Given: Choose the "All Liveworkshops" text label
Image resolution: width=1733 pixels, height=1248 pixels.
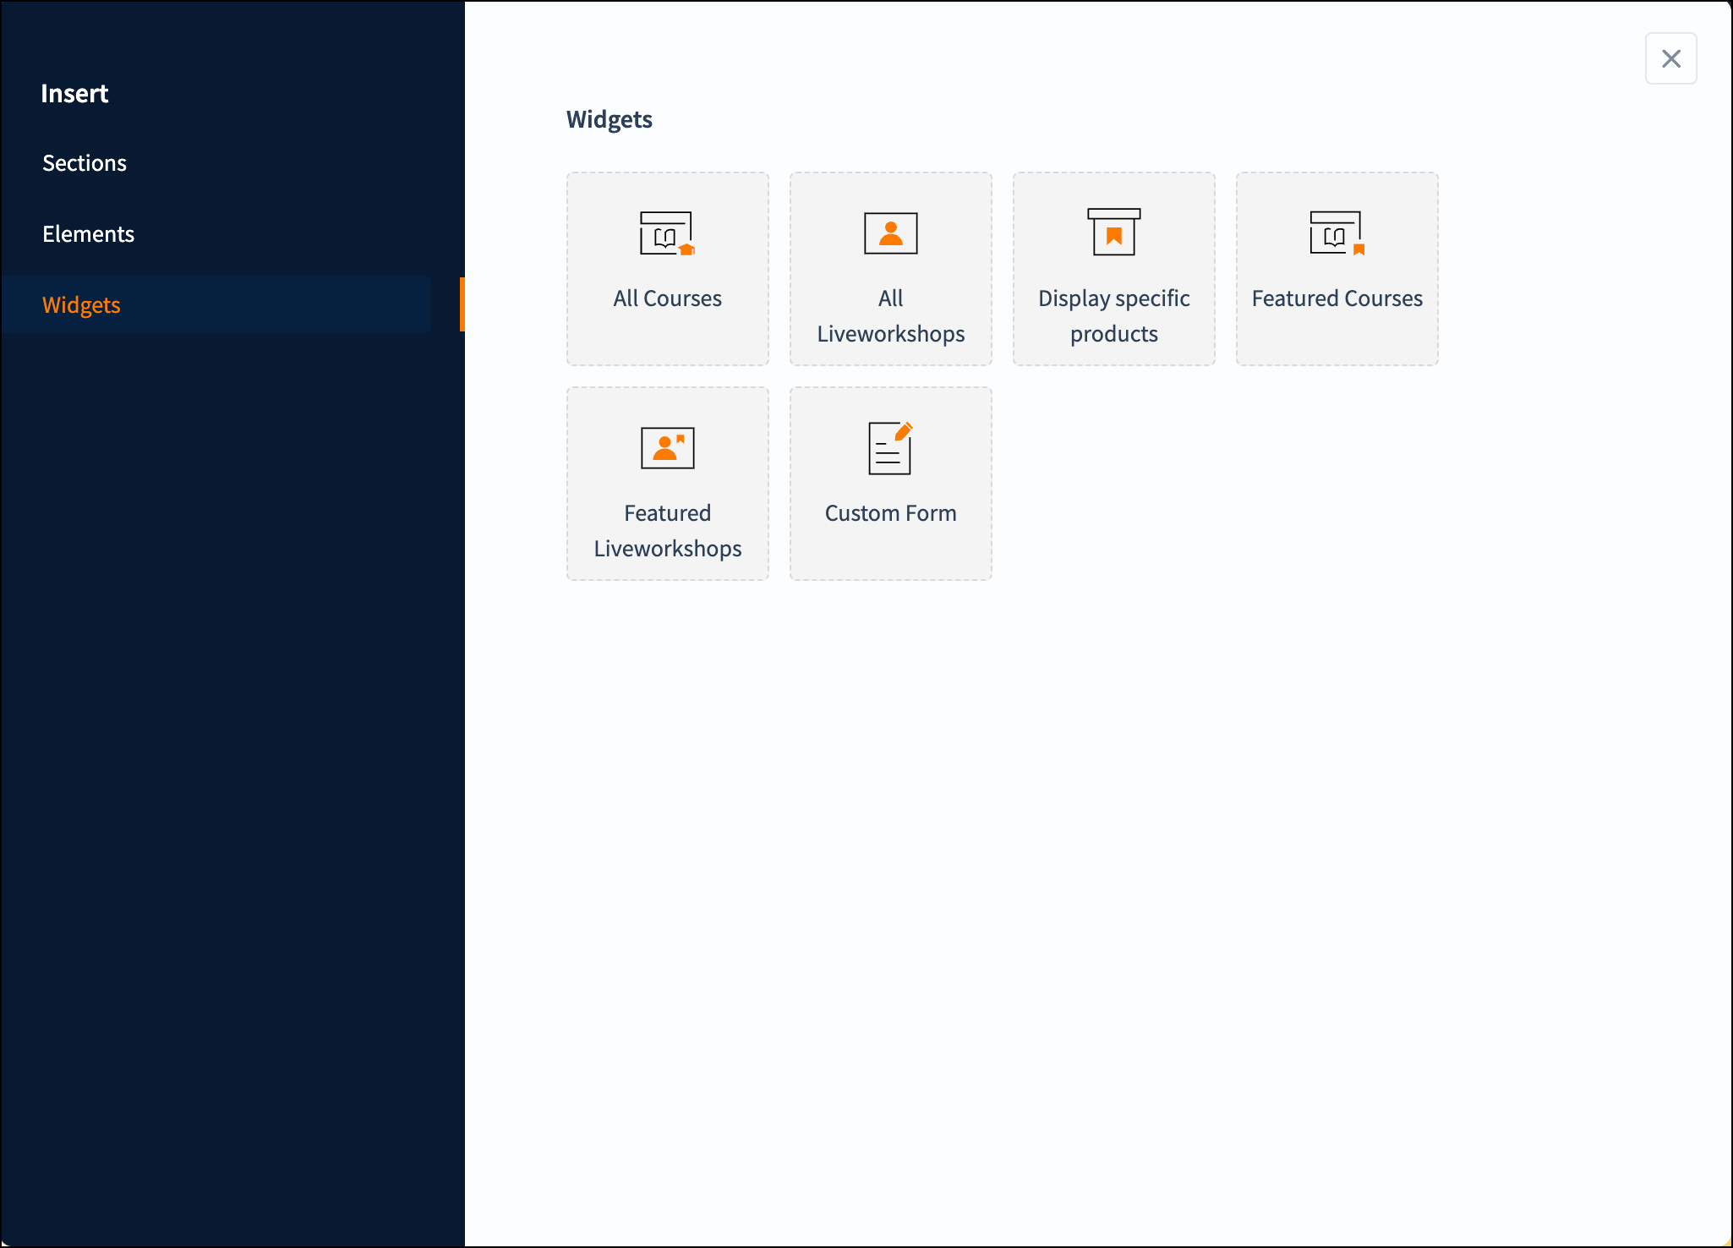Looking at the screenshot, I should 890,316.
